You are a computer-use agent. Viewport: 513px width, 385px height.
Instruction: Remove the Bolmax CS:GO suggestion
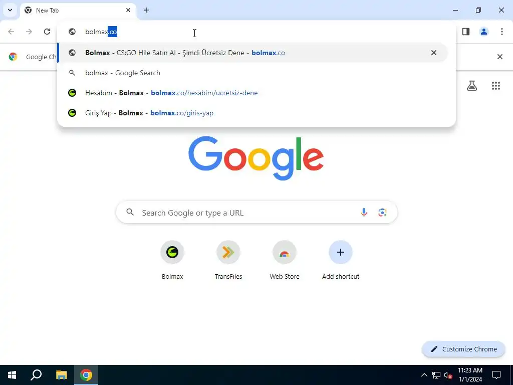(434, 53)
